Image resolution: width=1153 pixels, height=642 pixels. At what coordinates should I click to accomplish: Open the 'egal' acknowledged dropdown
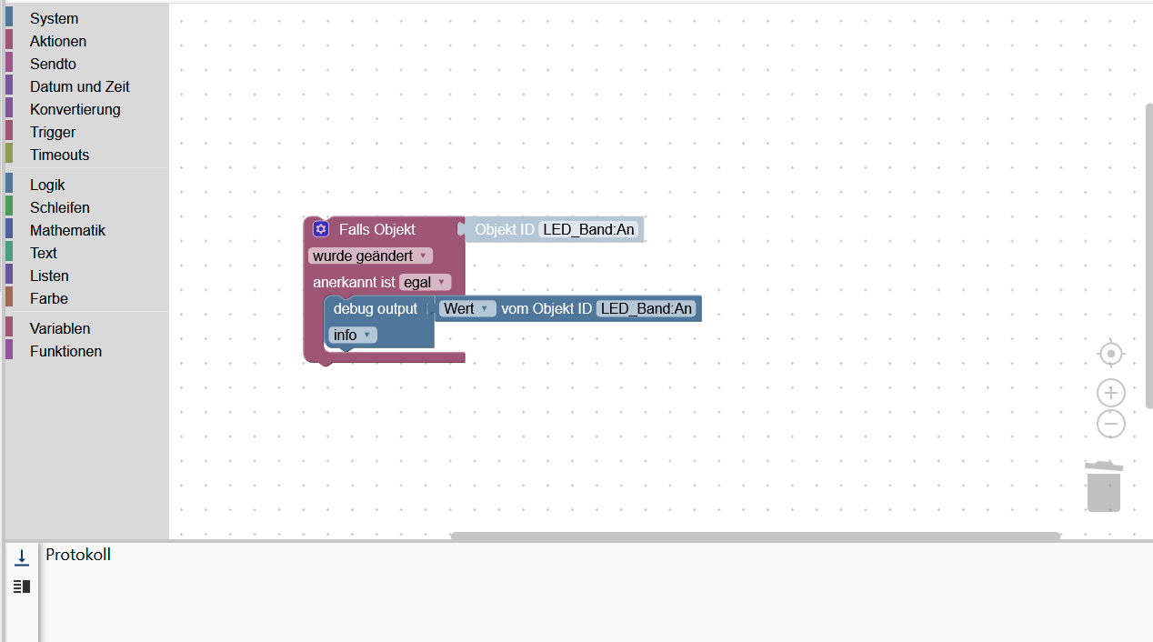pyautogui.click(x=425, y=283)
